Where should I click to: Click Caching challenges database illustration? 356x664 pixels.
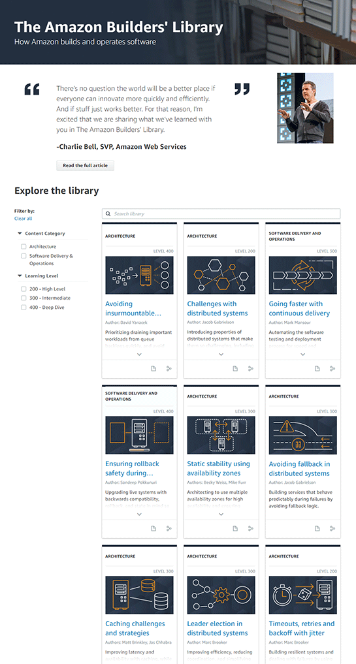coord(139,595)
